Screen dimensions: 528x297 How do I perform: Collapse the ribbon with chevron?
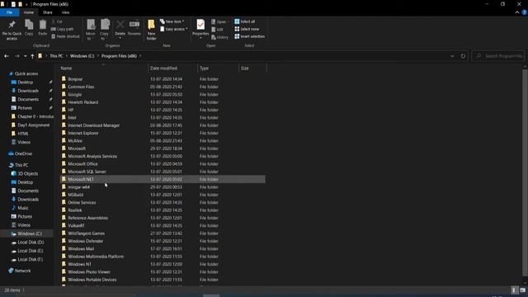point(517,12)
